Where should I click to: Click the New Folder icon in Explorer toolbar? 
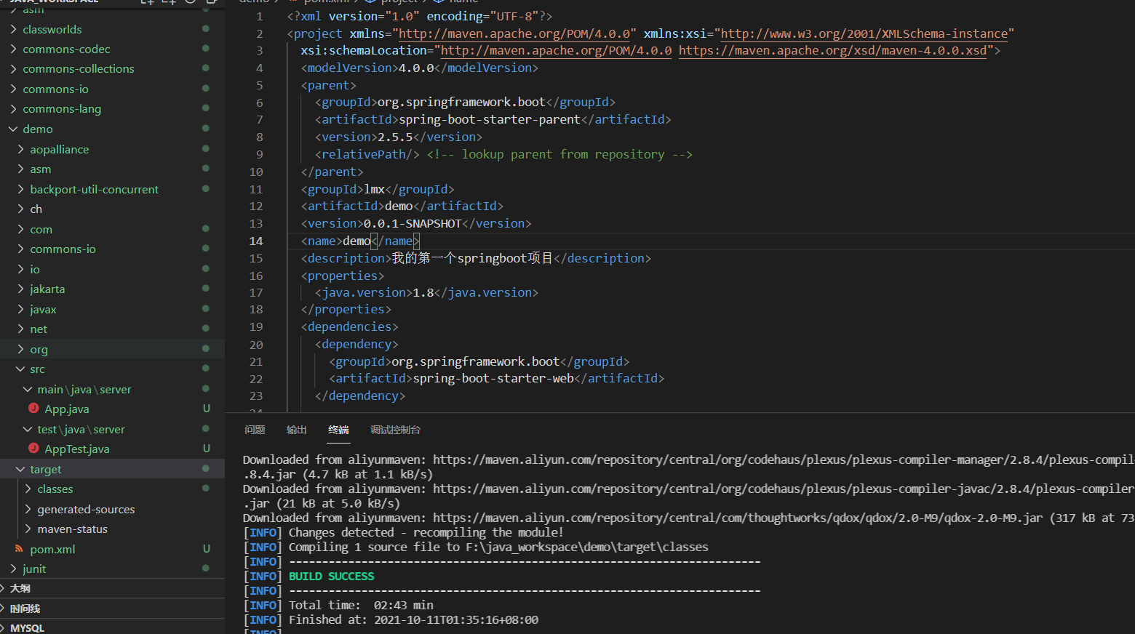169,2
